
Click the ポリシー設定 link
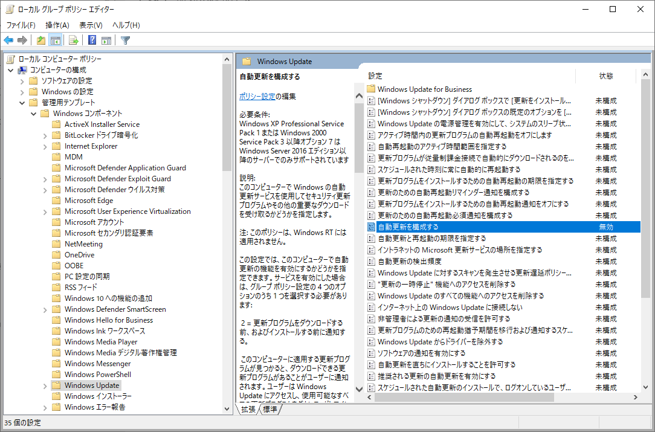pyautogui.click(x=257, y=97)
